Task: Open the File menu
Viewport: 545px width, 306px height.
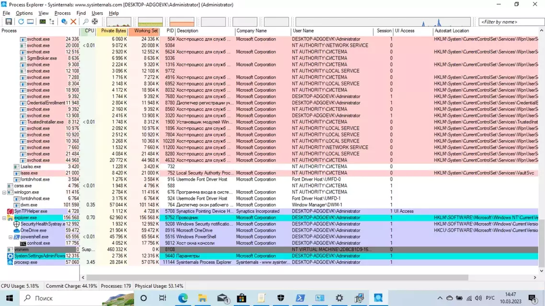Action: tap(6, 13)
